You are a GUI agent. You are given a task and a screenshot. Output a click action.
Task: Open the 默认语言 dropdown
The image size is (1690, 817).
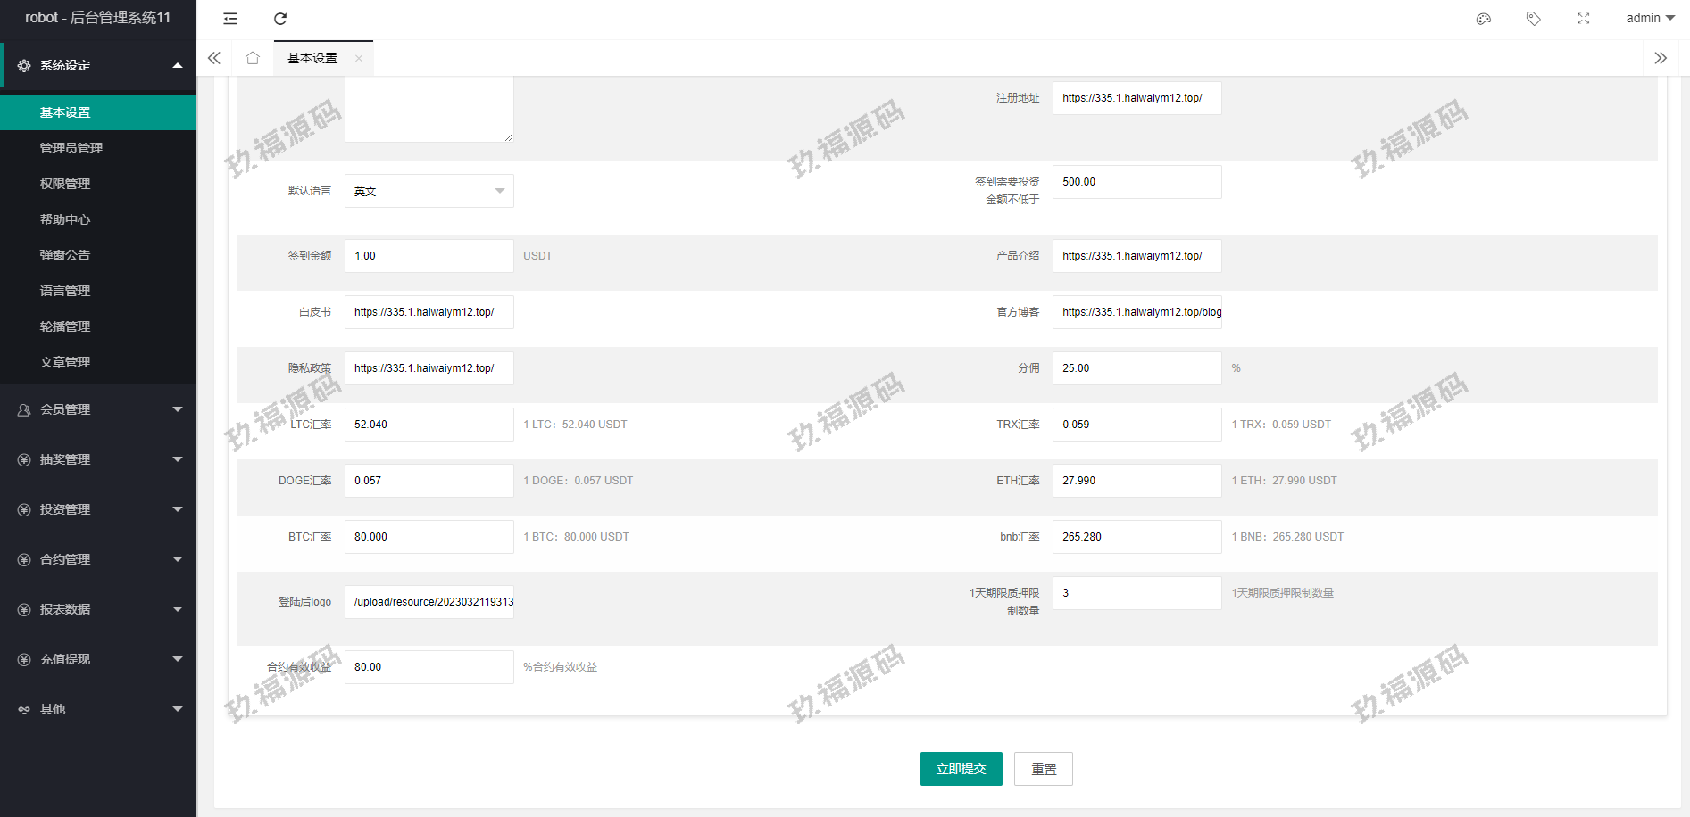click(x=429, y=191)
